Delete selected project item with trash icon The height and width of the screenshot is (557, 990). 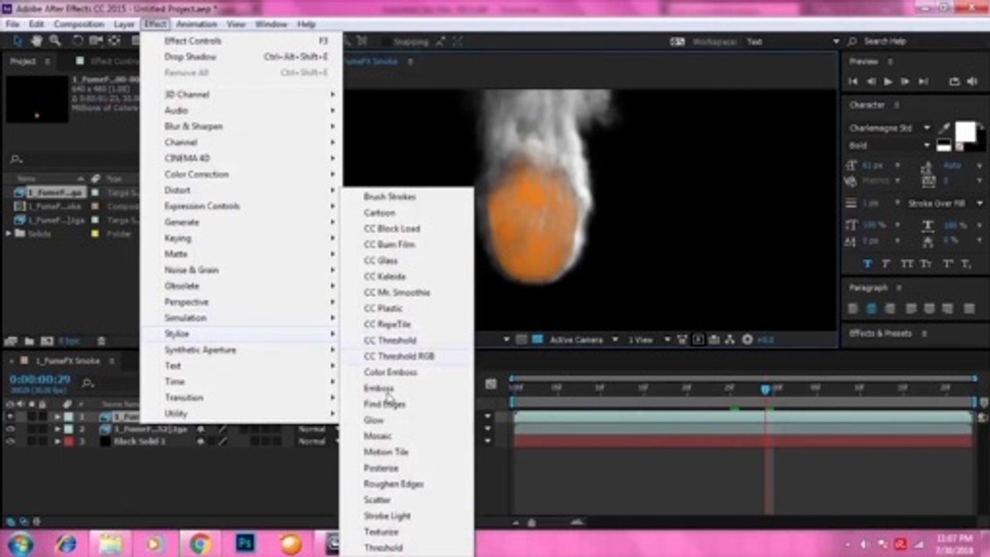pos(101,340)
